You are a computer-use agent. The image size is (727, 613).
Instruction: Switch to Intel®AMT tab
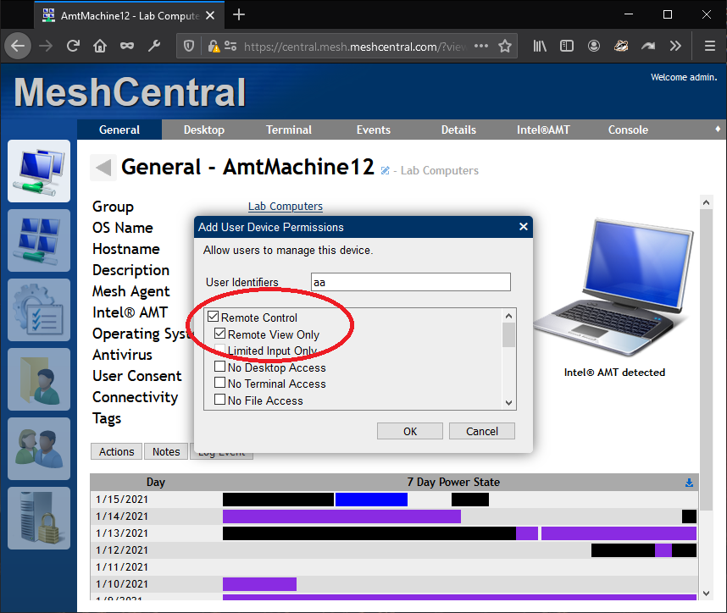543,130
